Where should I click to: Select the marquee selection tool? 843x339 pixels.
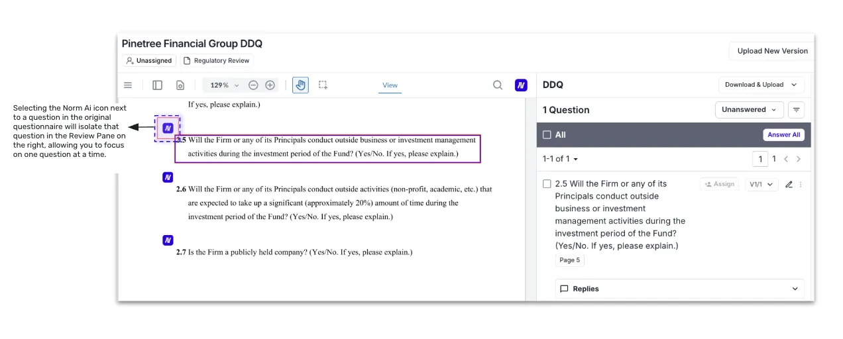coord(323,85)
